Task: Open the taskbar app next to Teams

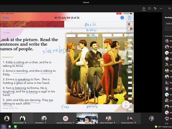Action: [x=10, y=127]
